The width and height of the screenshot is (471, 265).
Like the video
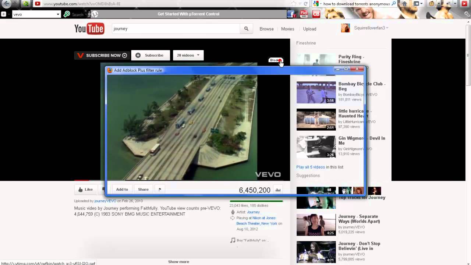pos(85,190)
